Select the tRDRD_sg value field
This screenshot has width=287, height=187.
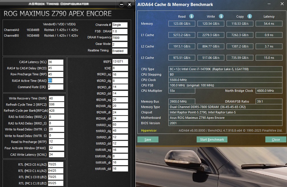[120, 75]
